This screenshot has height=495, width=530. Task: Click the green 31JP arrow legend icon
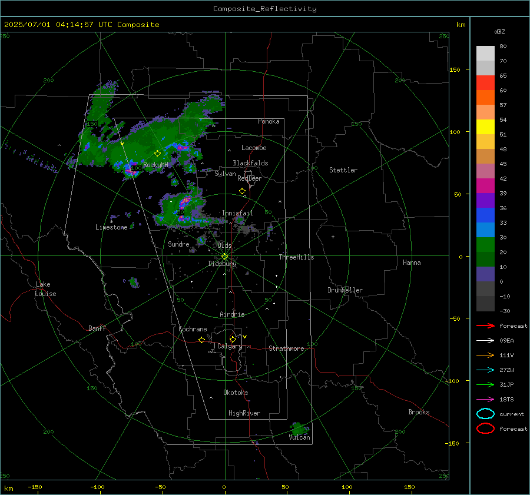pyautogui.click(x=485, y=384)
